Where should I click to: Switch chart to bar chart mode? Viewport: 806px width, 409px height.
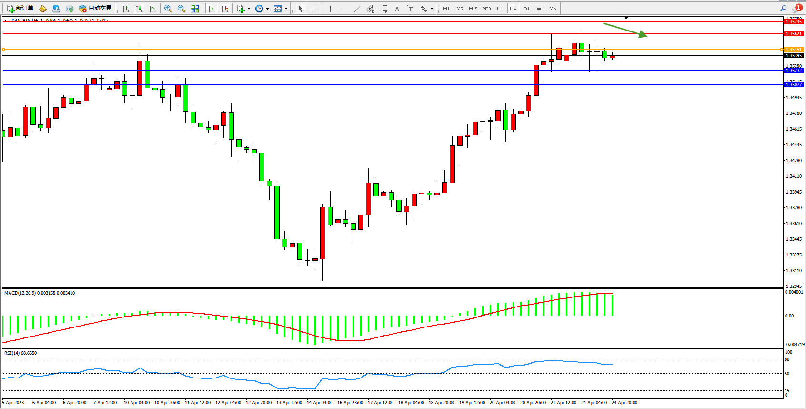(126, 9)
